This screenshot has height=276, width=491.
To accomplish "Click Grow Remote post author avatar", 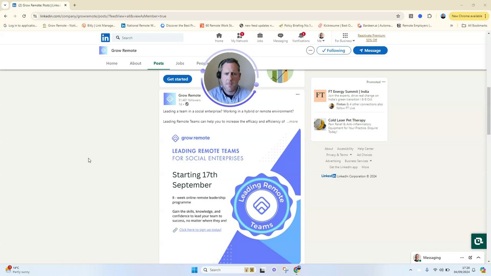I will point(170,99).
